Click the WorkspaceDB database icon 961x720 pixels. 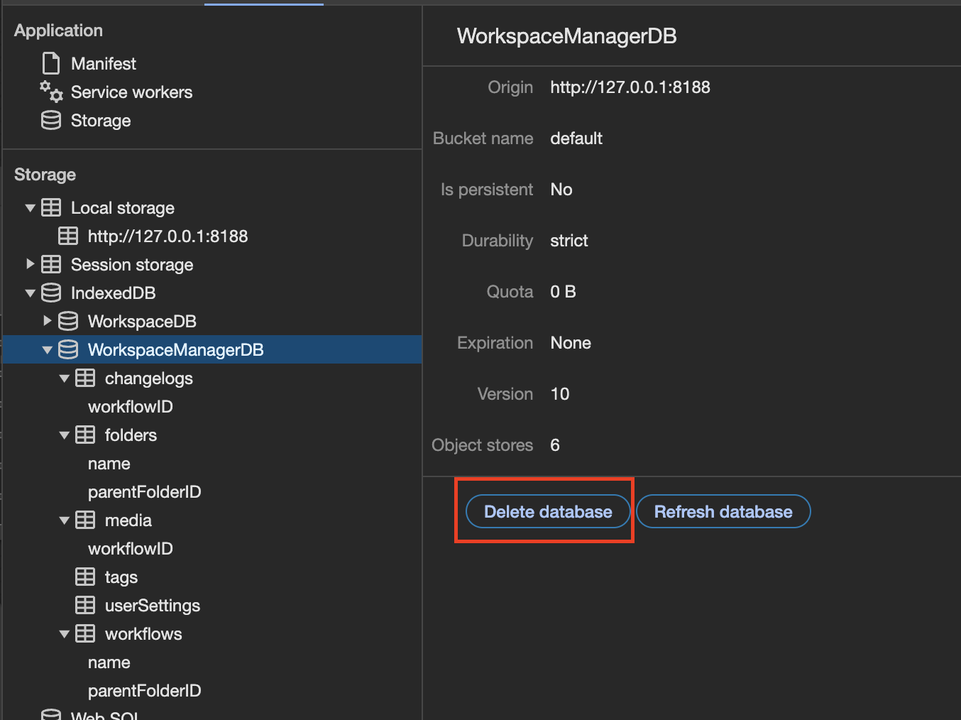(68, 322)
